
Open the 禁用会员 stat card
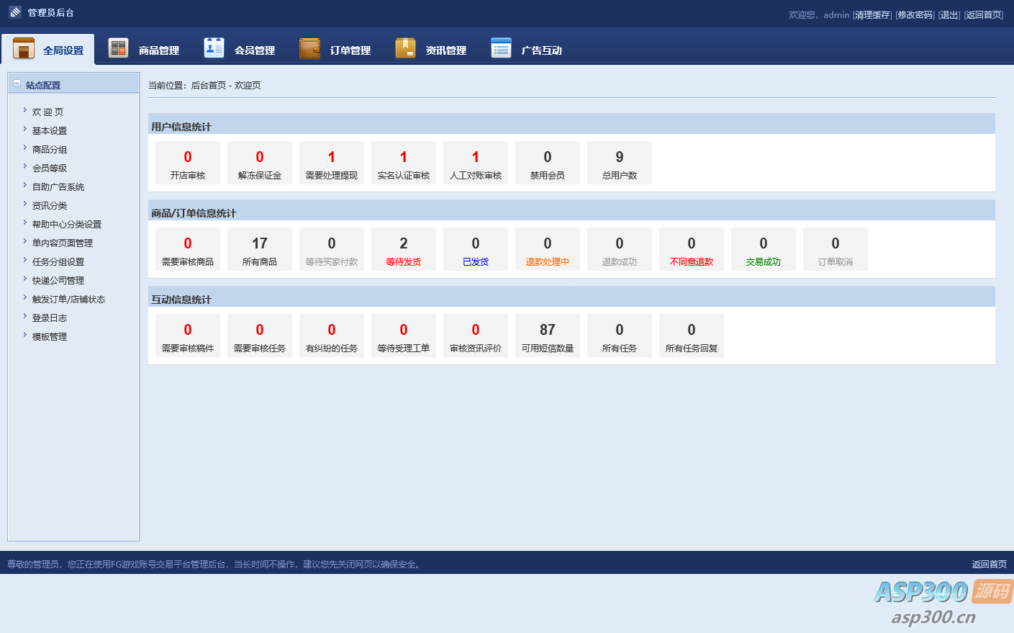tap(548, 163)
